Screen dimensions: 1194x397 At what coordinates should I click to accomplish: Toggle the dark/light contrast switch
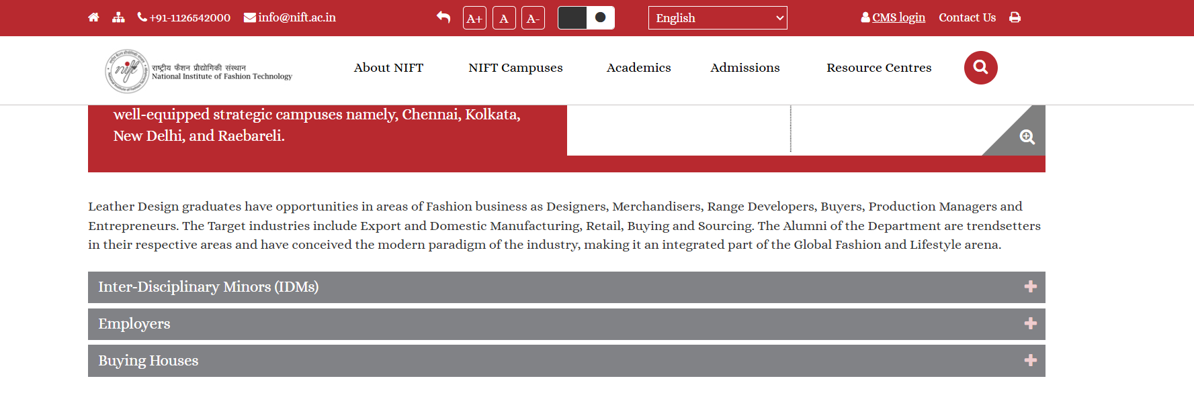pyautogui.click(x=586, y=18)
